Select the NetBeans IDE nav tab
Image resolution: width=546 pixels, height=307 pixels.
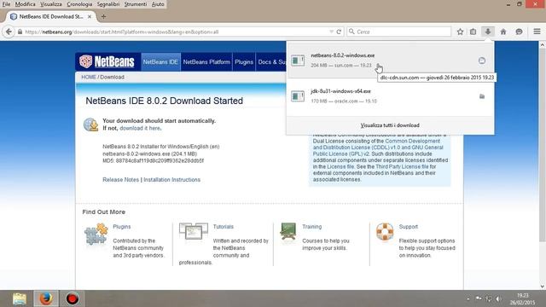click(160, 62)
